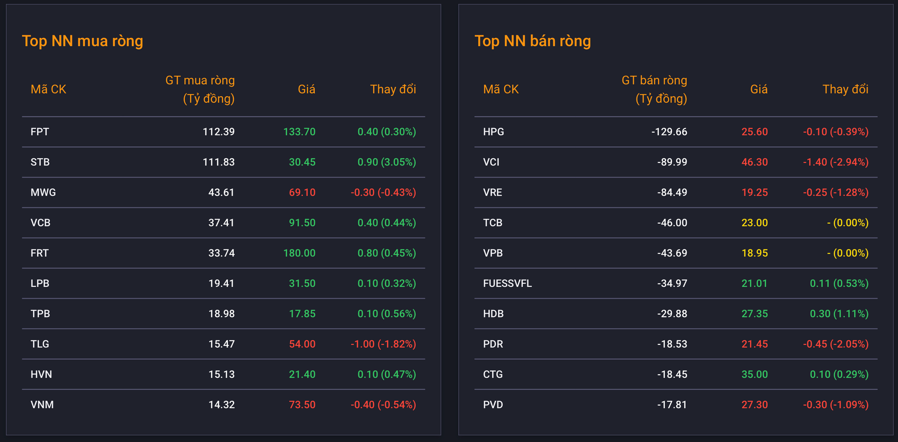Select the VNM ticker symbol
Screen dimensions: 898x442
(42, 405)
